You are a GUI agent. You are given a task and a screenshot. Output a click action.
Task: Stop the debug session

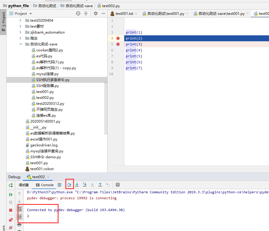(x=11, y=210)
